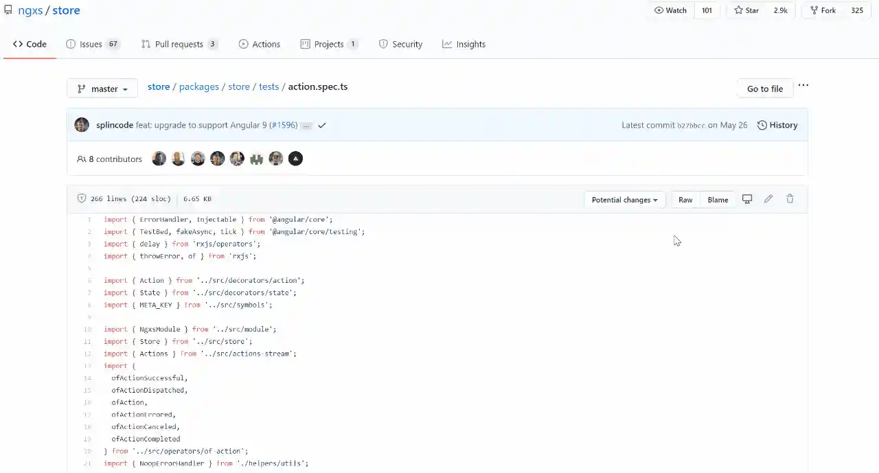The height and width of the screenshot is (473, 879).
Task: Go to tests folder in breadcrumb
Action: pos(269,86)
